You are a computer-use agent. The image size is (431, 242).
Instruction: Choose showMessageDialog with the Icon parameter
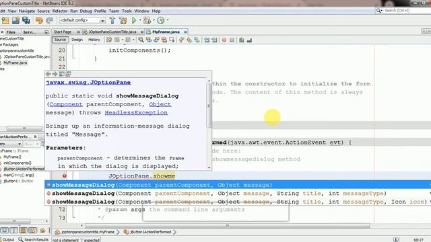tap(238, 202)
